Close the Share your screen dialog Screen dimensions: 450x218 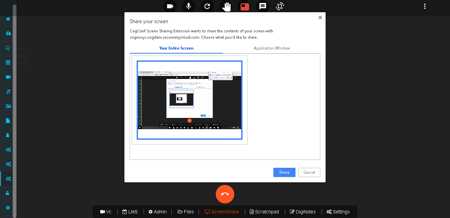(x=320, y=18)
